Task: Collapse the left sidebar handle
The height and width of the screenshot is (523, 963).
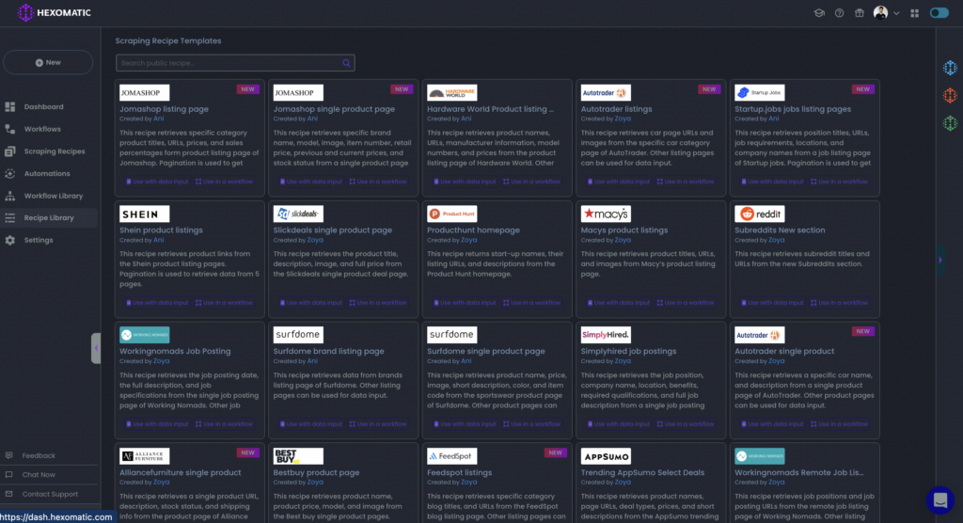Action: pyautogui.click(x=96, y=348)
